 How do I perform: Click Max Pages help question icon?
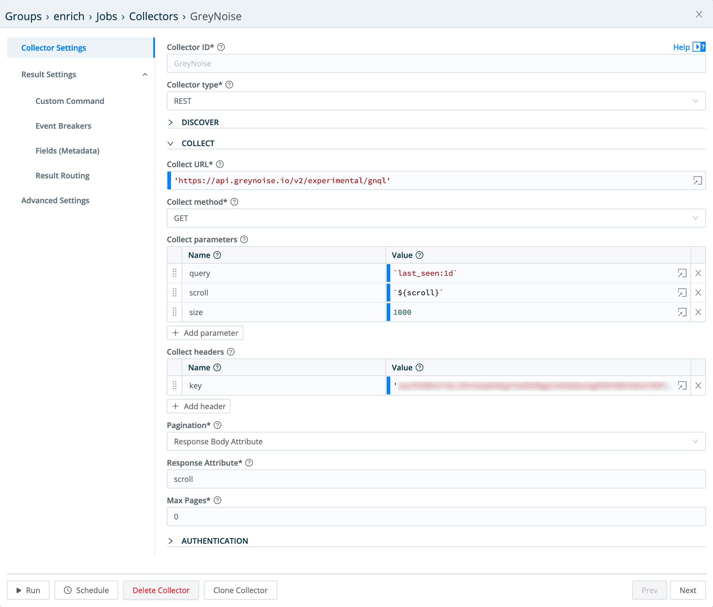[217, 500]
